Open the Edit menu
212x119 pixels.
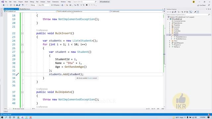[x=10, y=2]
